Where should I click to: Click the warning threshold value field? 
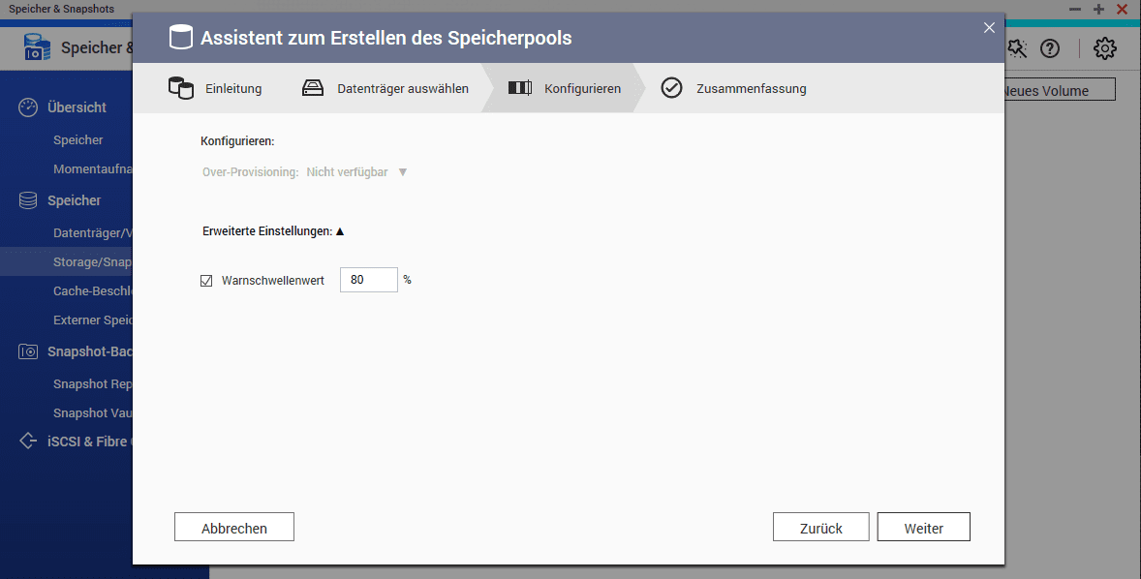point(369,280)
